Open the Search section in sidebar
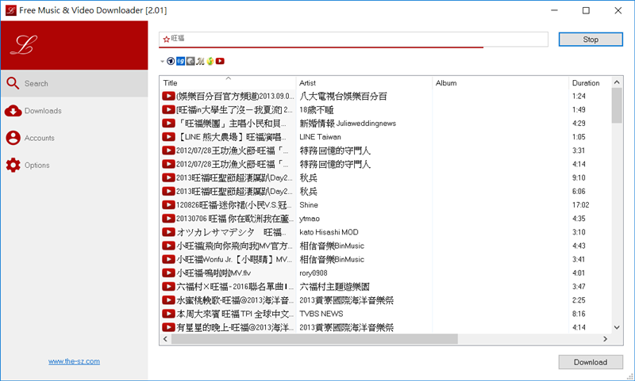Image resolution: width=635 pixels, height=381 pixels. 37,83
